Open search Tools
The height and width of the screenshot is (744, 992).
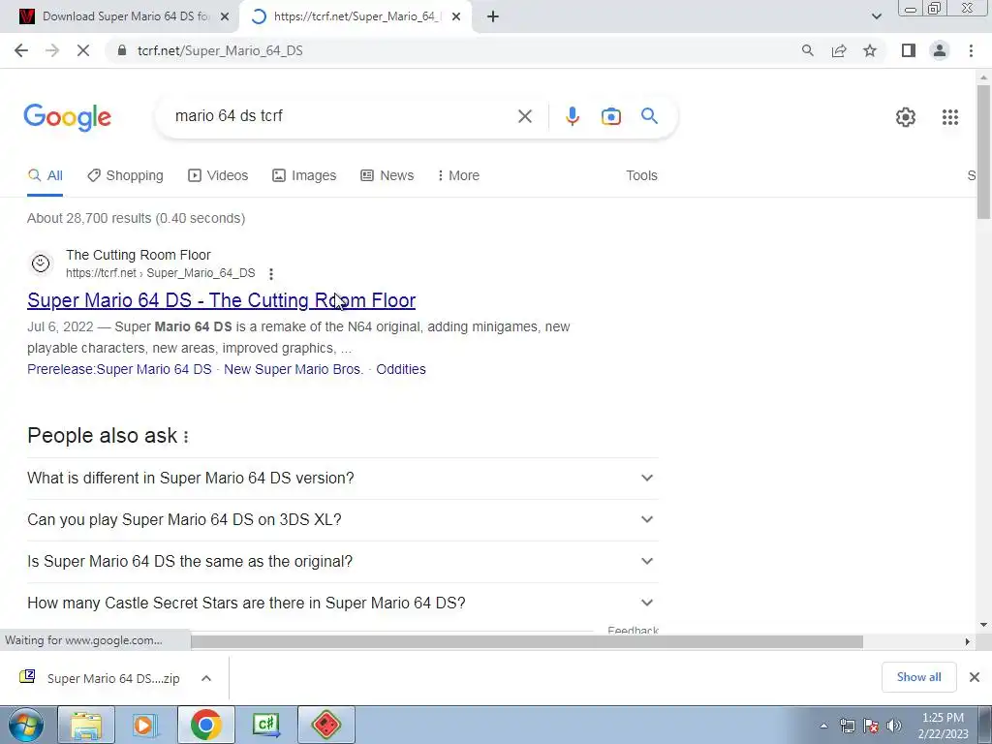pos(641,176)
